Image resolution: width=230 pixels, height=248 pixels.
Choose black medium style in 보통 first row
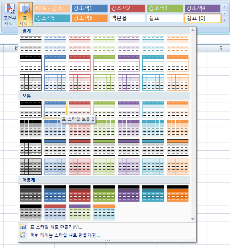31,109
